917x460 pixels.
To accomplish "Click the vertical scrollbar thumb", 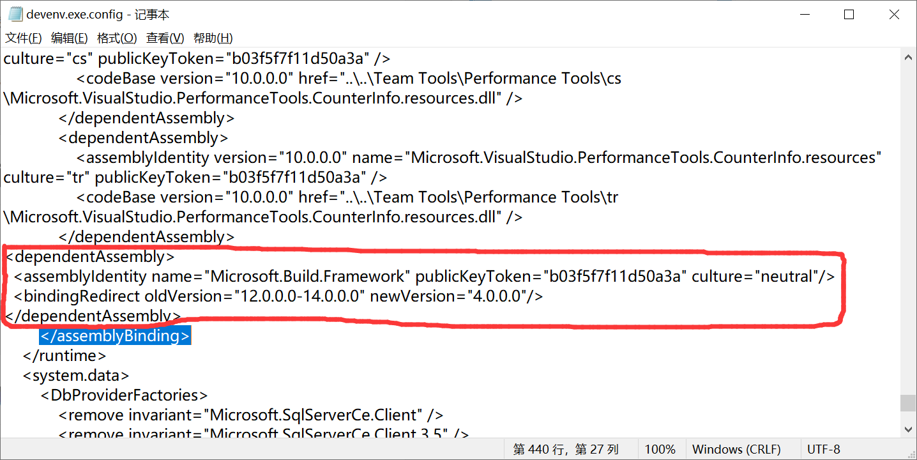I will tap(908, 403).
